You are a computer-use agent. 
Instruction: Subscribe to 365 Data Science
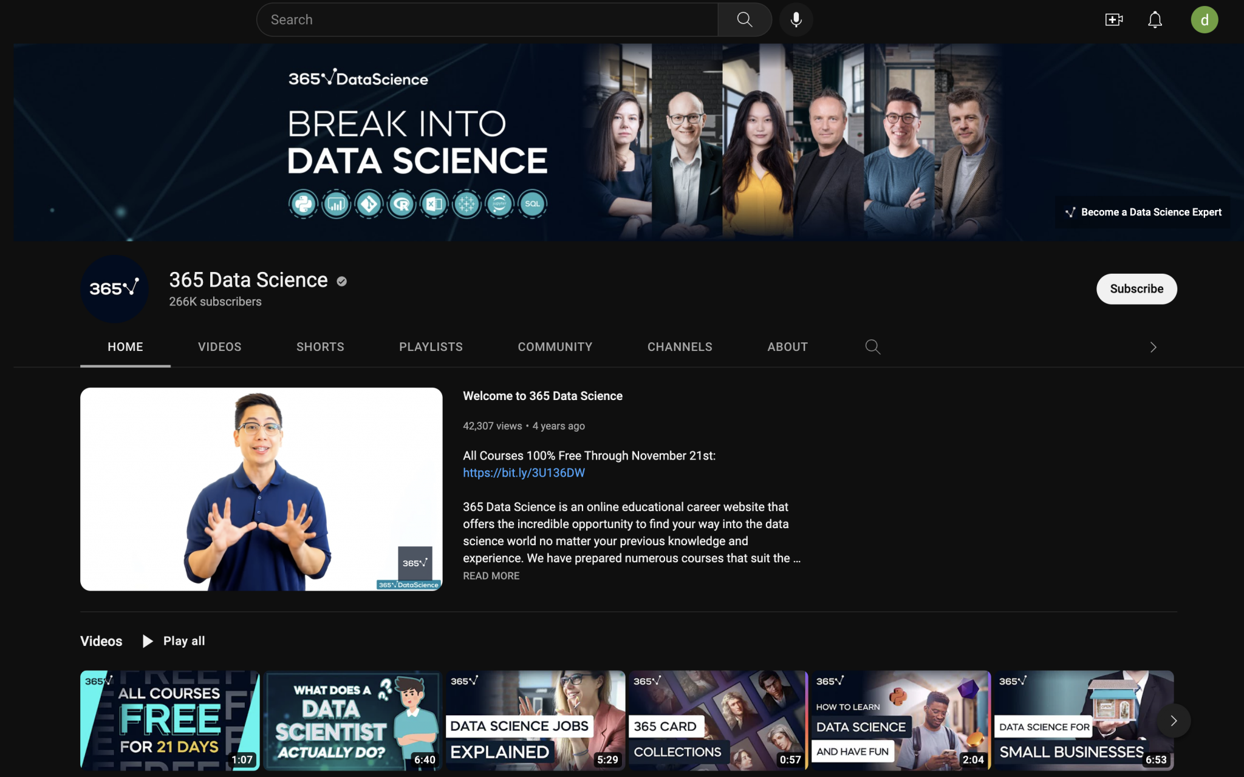click(1136, 289)
